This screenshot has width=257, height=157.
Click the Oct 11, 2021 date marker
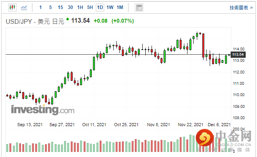[94, 125]
